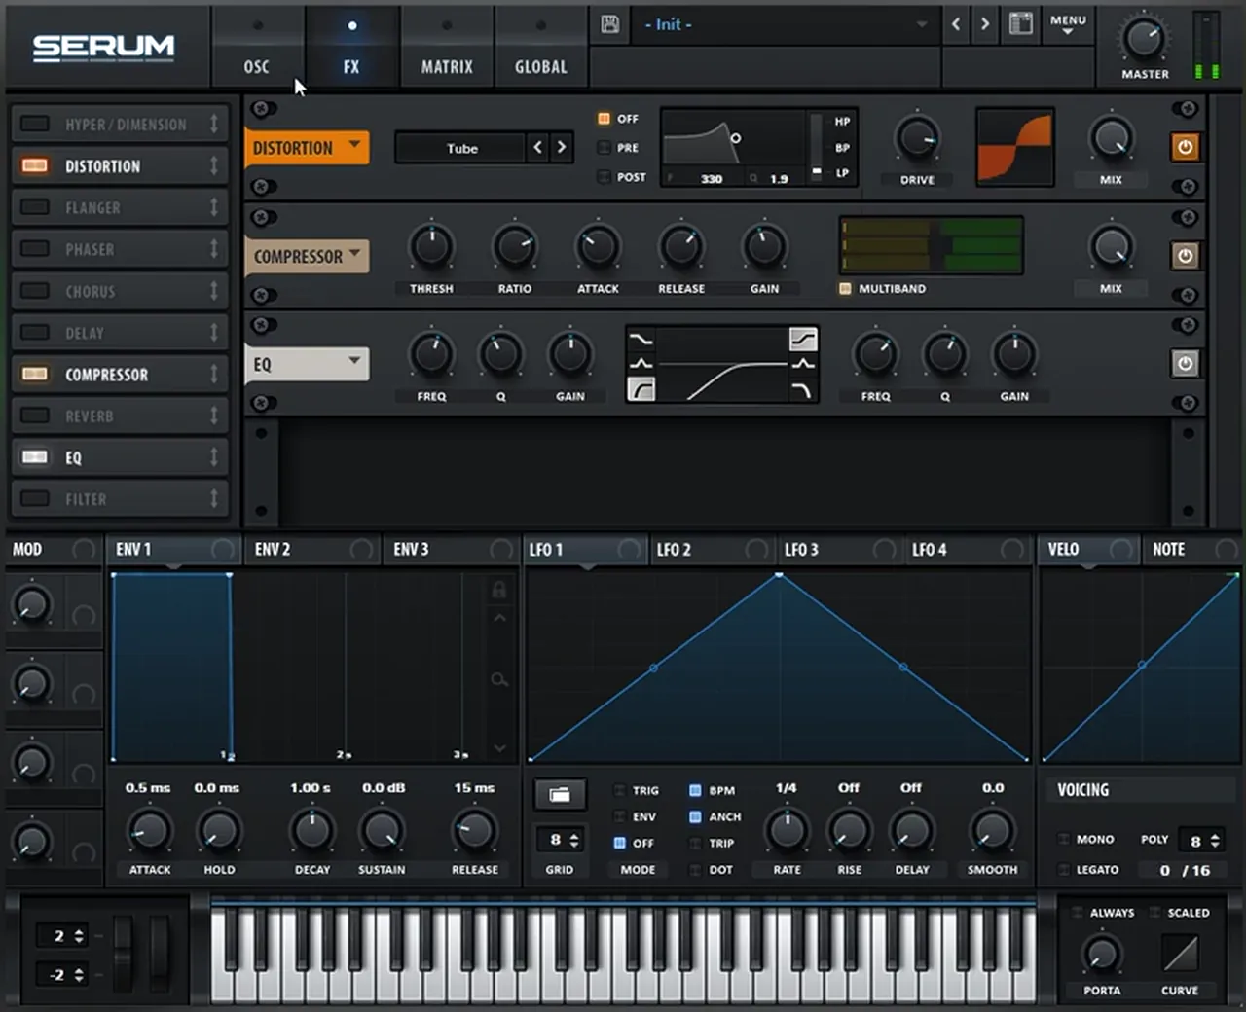Open the Compressor module dropdown
The height and width of the screenshot is (1012, 1246).
306,256
